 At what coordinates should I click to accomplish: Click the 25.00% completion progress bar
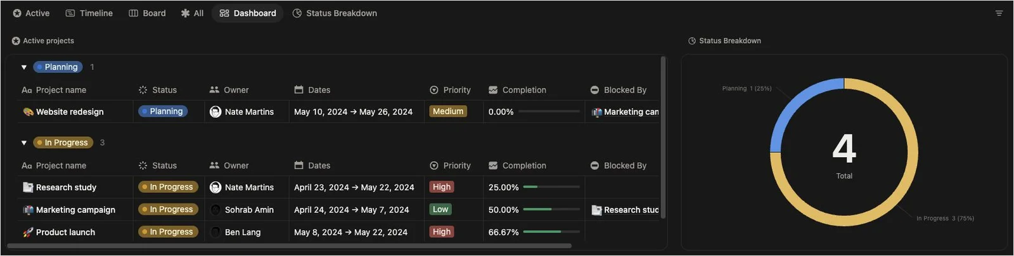551,188
